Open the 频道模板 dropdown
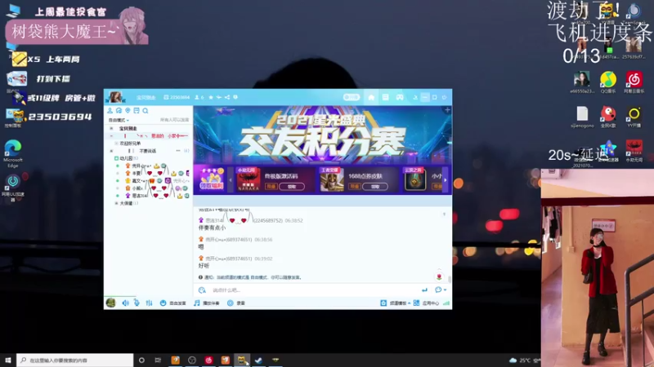654x367 pixels. coord(396,303)
